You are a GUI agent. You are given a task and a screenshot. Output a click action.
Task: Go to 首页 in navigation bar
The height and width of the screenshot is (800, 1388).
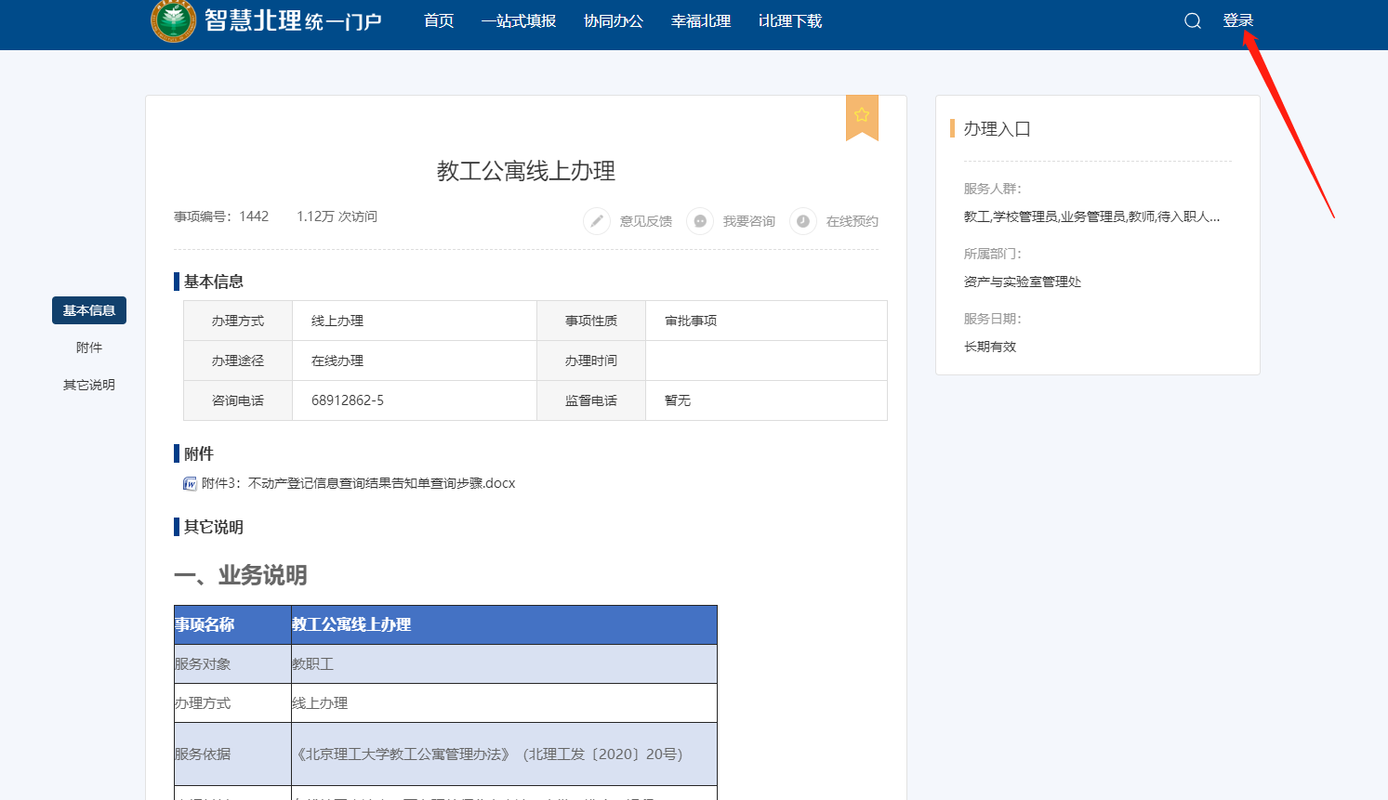pyautogui.click(x=439, y=21)
